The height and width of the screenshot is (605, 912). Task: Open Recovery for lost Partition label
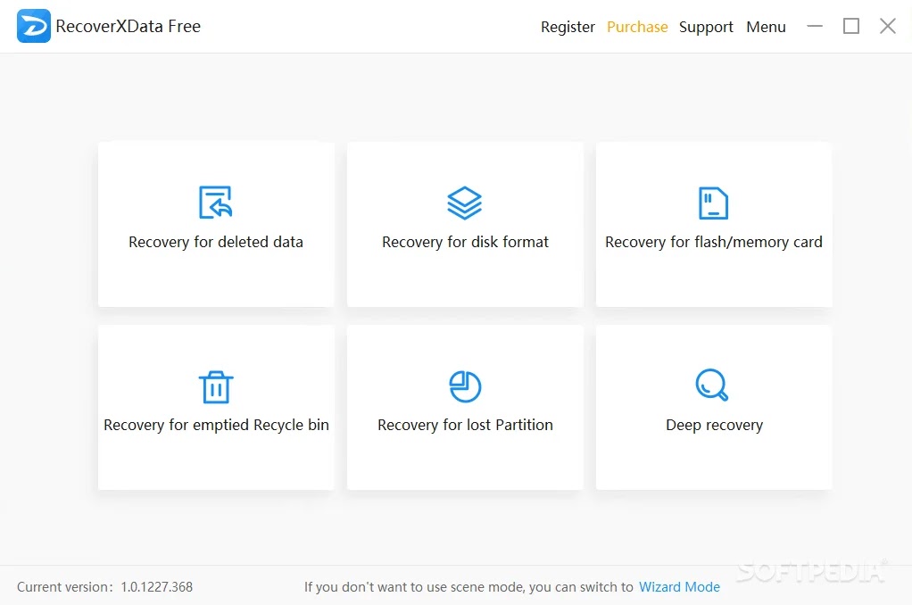pyautogui.click(x=465, y=426)
